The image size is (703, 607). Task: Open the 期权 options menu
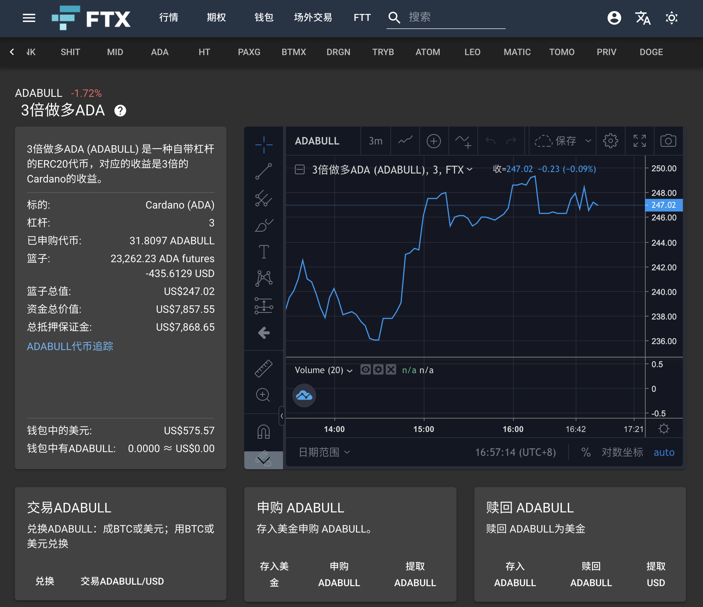pyautogui.click(x=216, y=18)
